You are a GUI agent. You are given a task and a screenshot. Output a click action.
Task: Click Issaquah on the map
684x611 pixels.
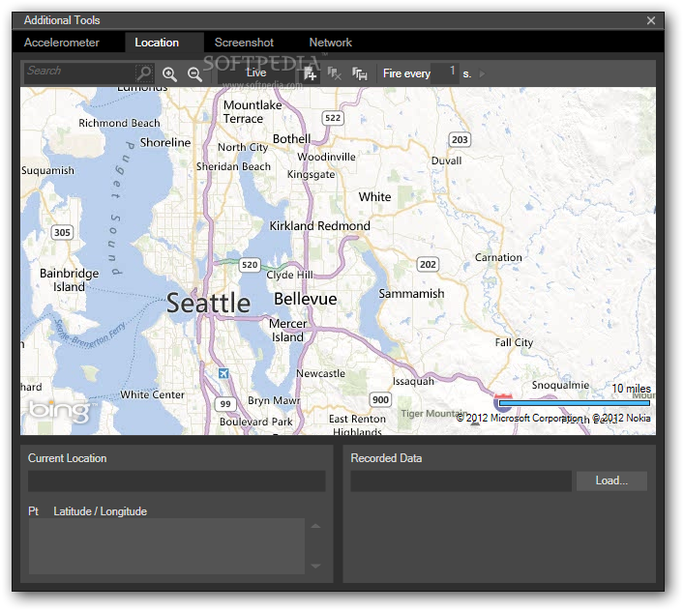click(413, 381)
